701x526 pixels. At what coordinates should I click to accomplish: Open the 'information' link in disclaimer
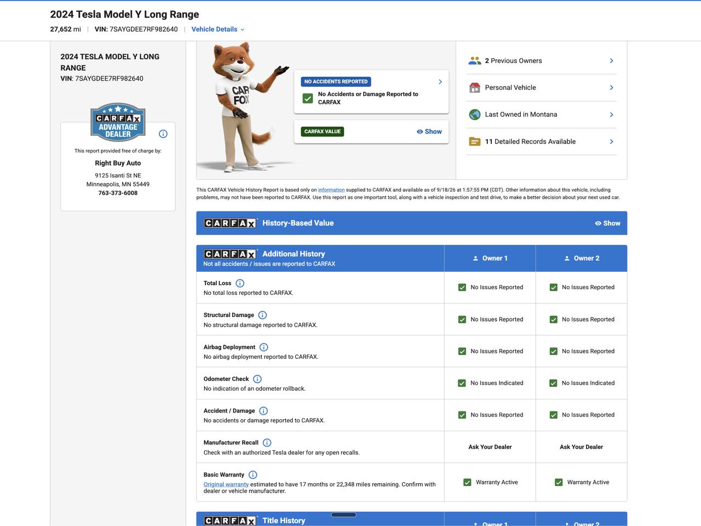tap(331, 190)
